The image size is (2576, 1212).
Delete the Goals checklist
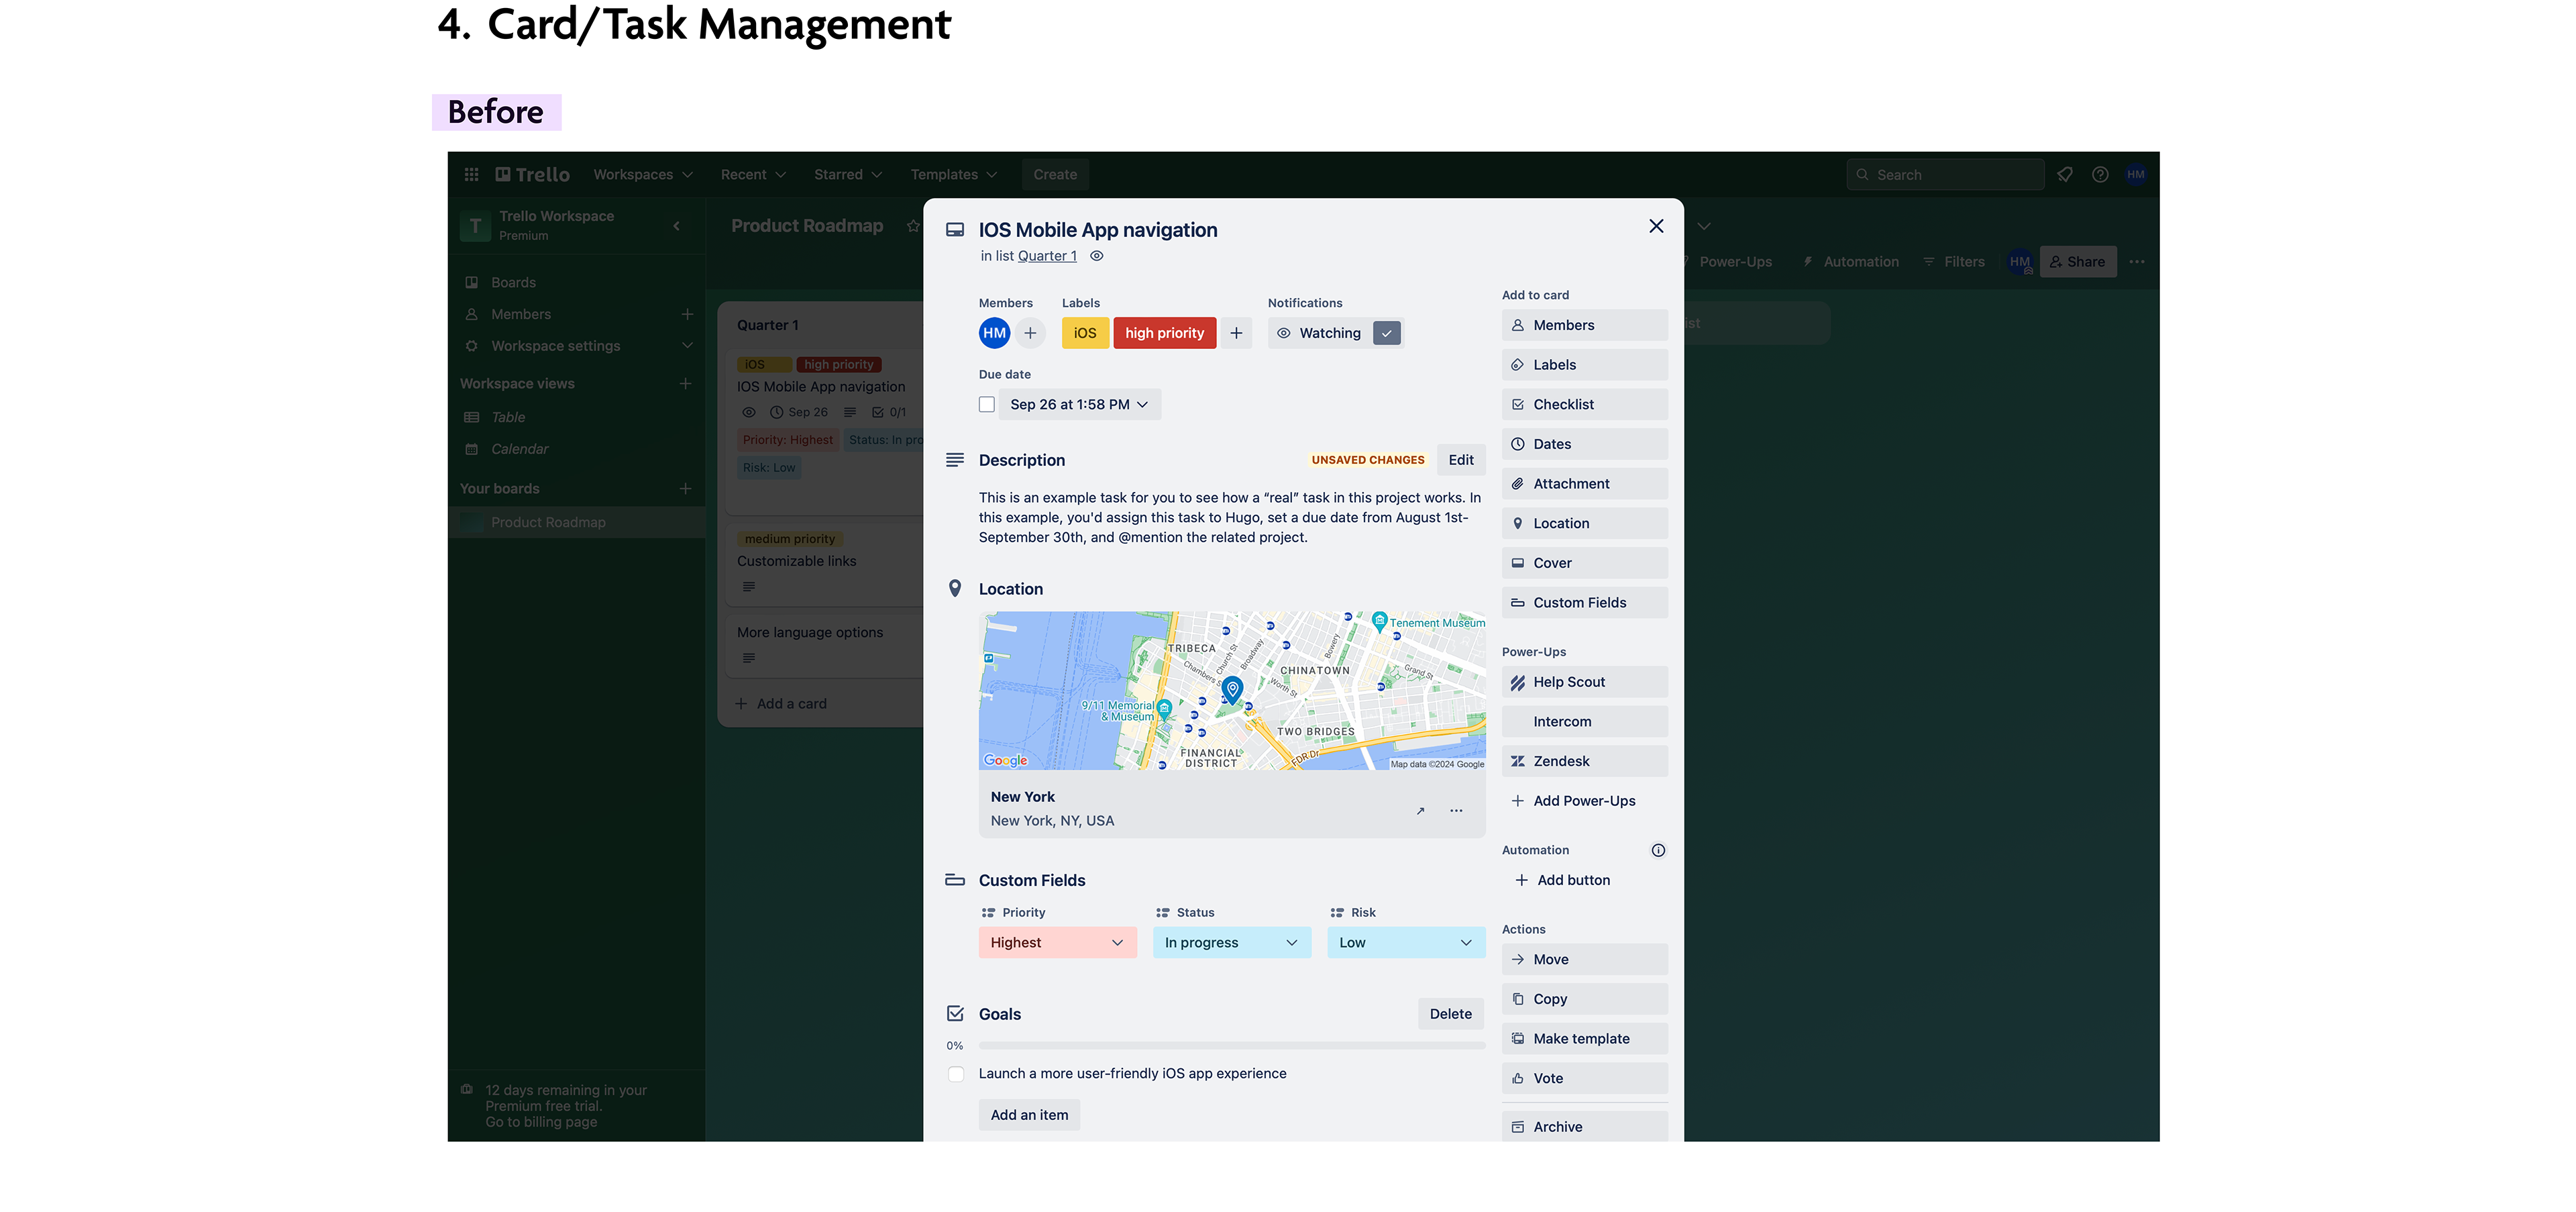(1450, 1014)
